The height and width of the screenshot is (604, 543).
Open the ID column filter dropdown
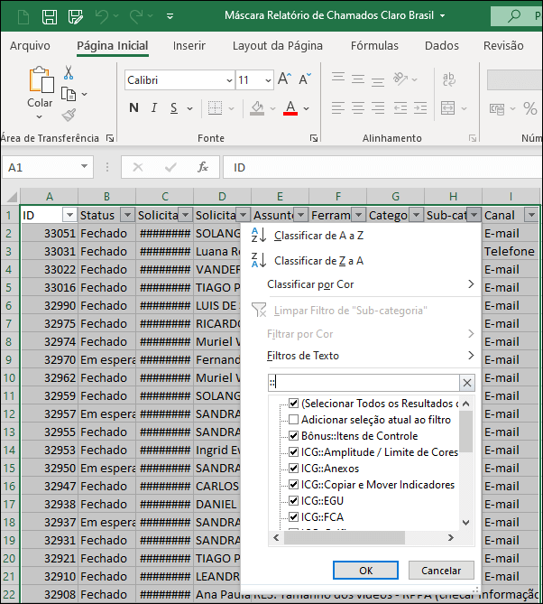coord(69,215)
